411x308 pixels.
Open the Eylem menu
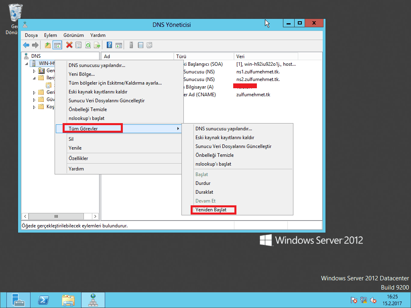51,35
